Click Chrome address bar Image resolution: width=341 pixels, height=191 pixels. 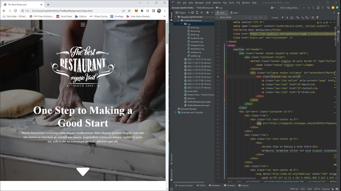(x=76, y=11)
